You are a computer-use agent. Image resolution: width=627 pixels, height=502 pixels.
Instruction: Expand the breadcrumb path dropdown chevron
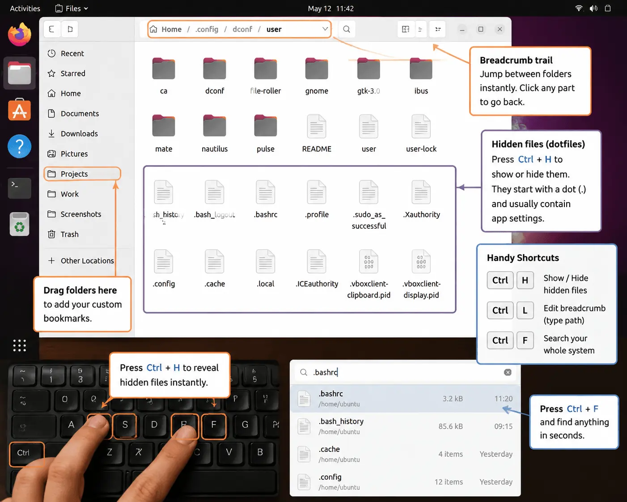click(325, 29)
